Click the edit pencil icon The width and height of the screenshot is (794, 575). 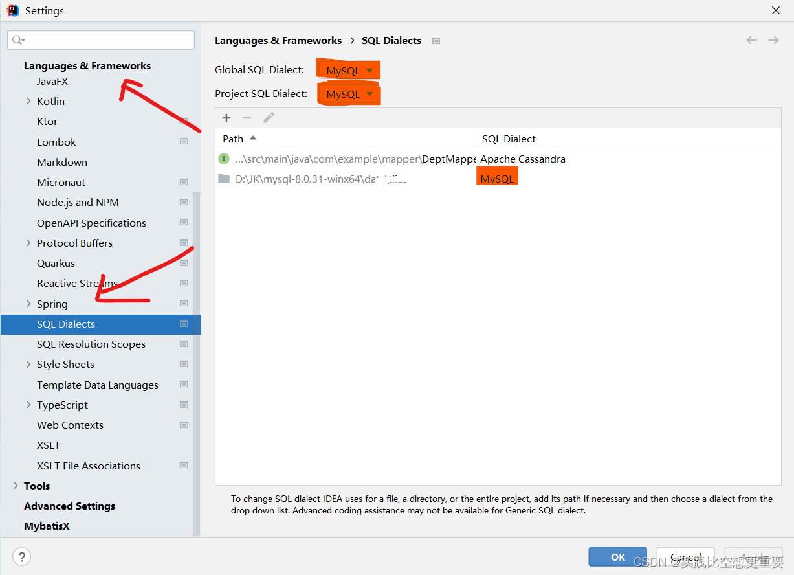(269, 118)
